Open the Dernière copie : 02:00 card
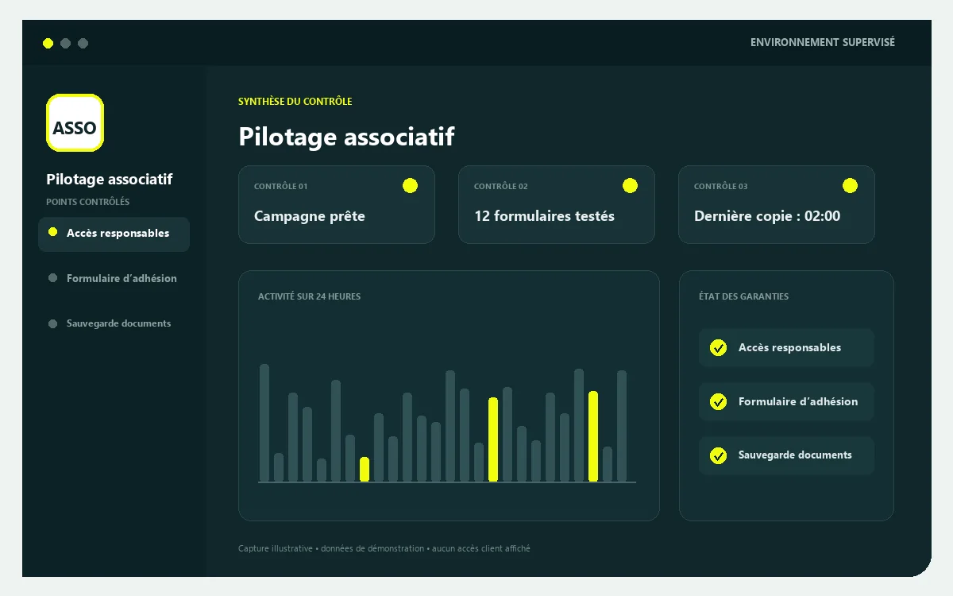This screenshot has width=953, height=596. [x=777, y=204]
